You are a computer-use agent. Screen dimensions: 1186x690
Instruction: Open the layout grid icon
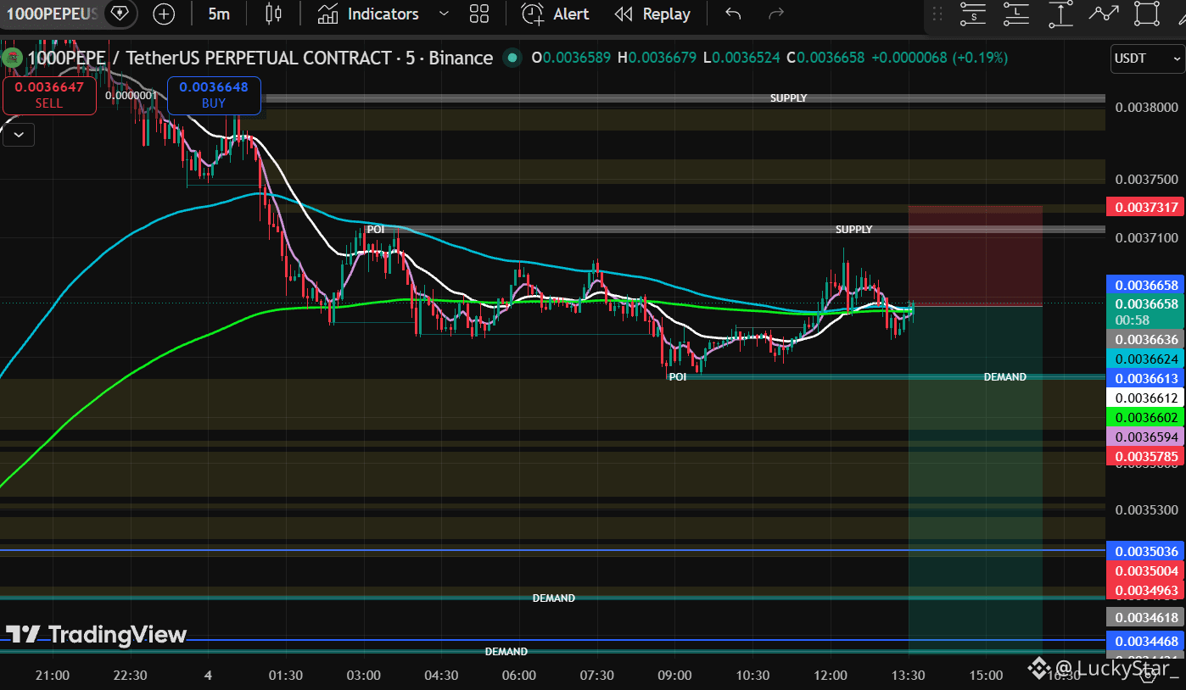(x=479, y=14)
